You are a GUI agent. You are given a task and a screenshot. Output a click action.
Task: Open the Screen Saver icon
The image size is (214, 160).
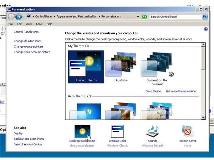(188, 132)
